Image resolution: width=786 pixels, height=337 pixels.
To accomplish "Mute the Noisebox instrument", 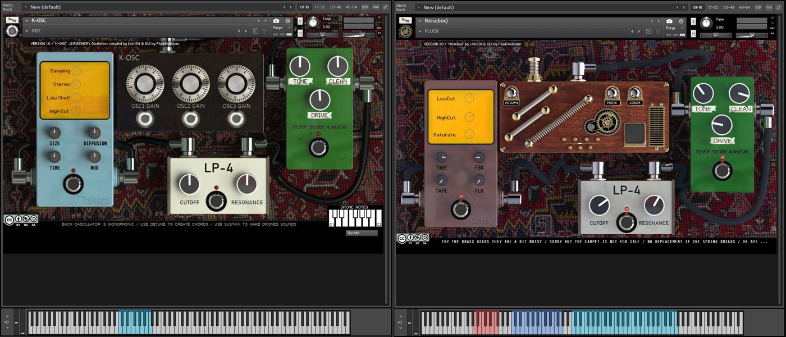I will tap(693, 33).
